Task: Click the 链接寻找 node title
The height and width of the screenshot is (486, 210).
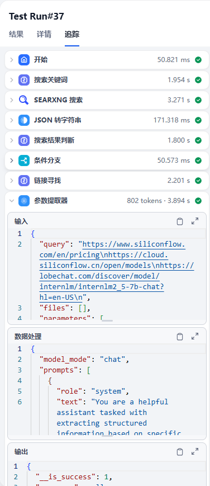Action: point(47,181)
